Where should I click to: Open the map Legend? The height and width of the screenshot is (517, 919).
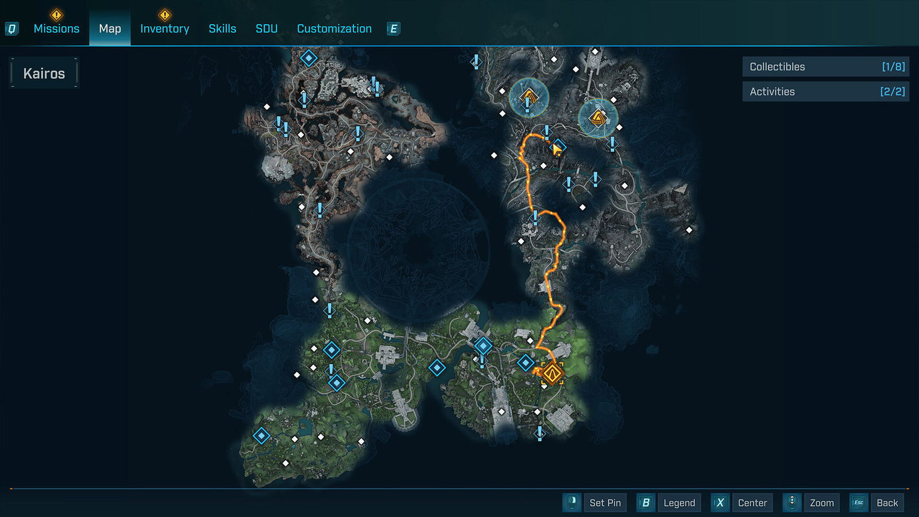point(669,503)
